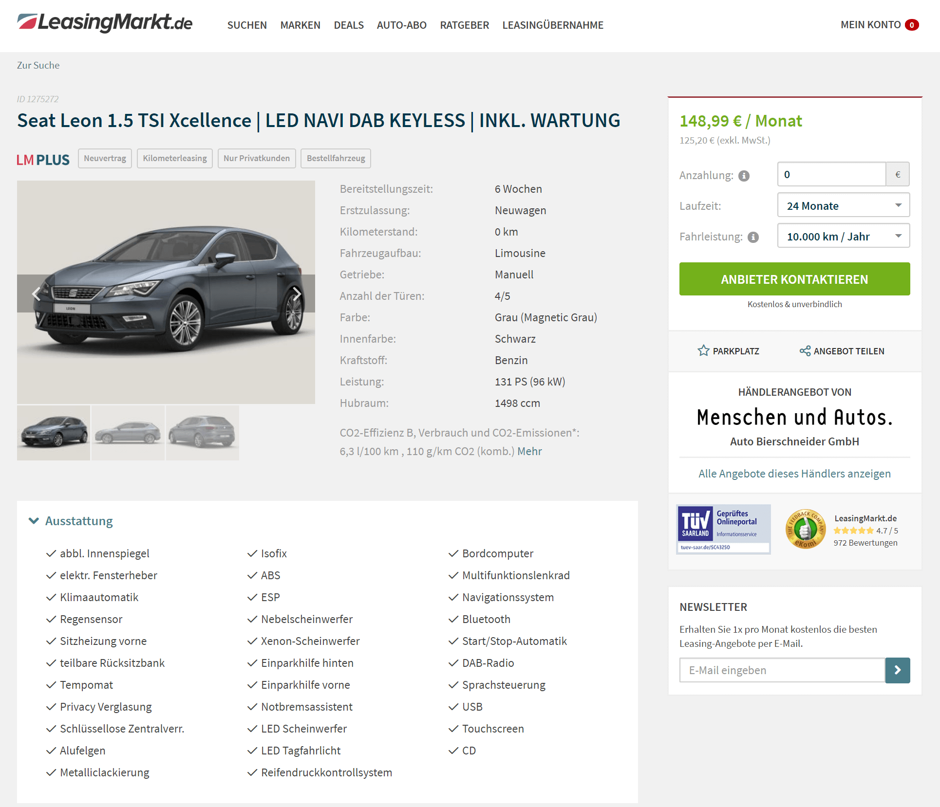
Task: Click the ANGEBOT TEILEN share icon
Action: pos(805,351)
